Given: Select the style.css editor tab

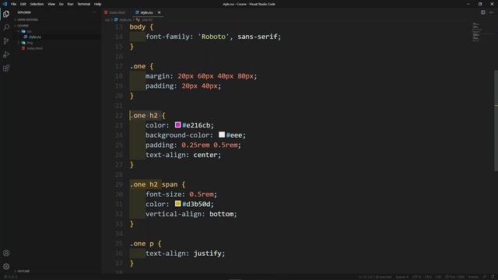Looking at the screenshot, I should click(x=146, y=12).
